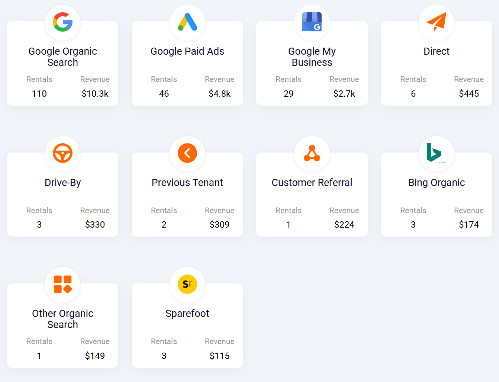This screenshot has height=382, width=499.
Task: Click the $10.3k revenue value
Action: click(95, 94)
